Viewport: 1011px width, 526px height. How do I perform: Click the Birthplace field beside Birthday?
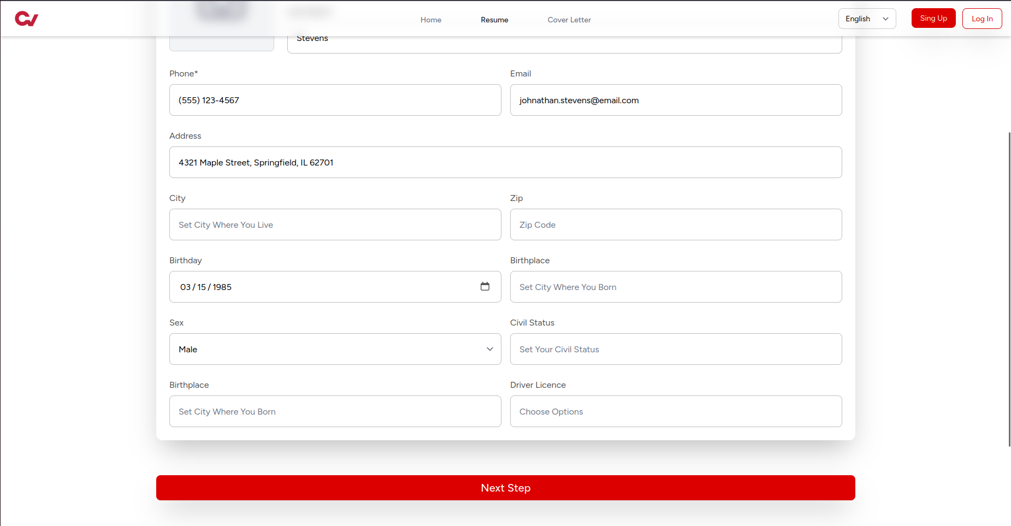675,287
